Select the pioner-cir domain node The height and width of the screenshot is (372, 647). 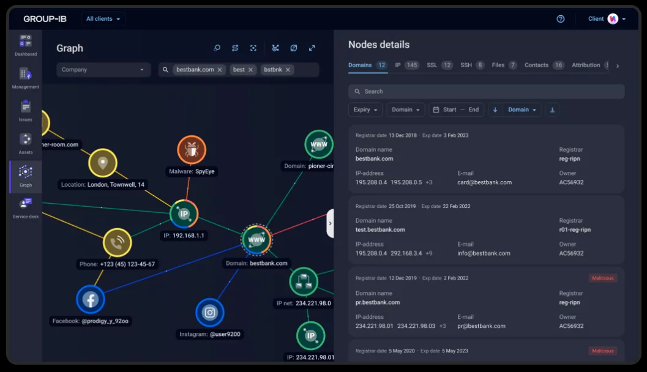tap(318, 144)
